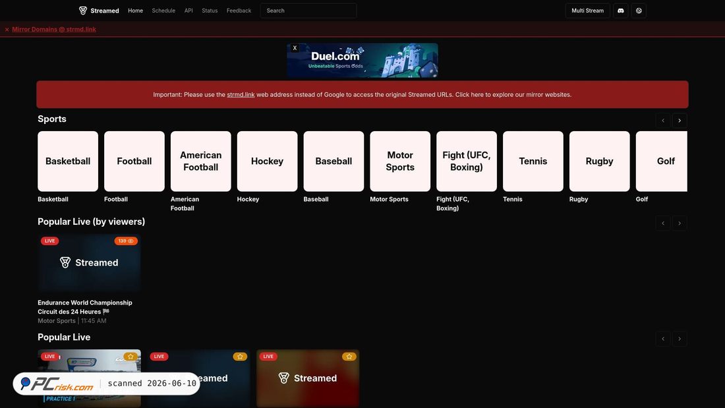Open the API nav item
725x408 pixels.
(x=188, y=11)
